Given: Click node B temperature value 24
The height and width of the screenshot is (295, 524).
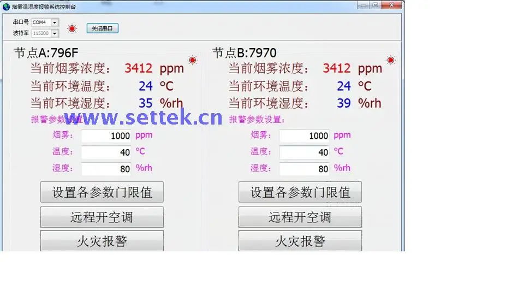Looking at the screenshot, I should (344, 86).
